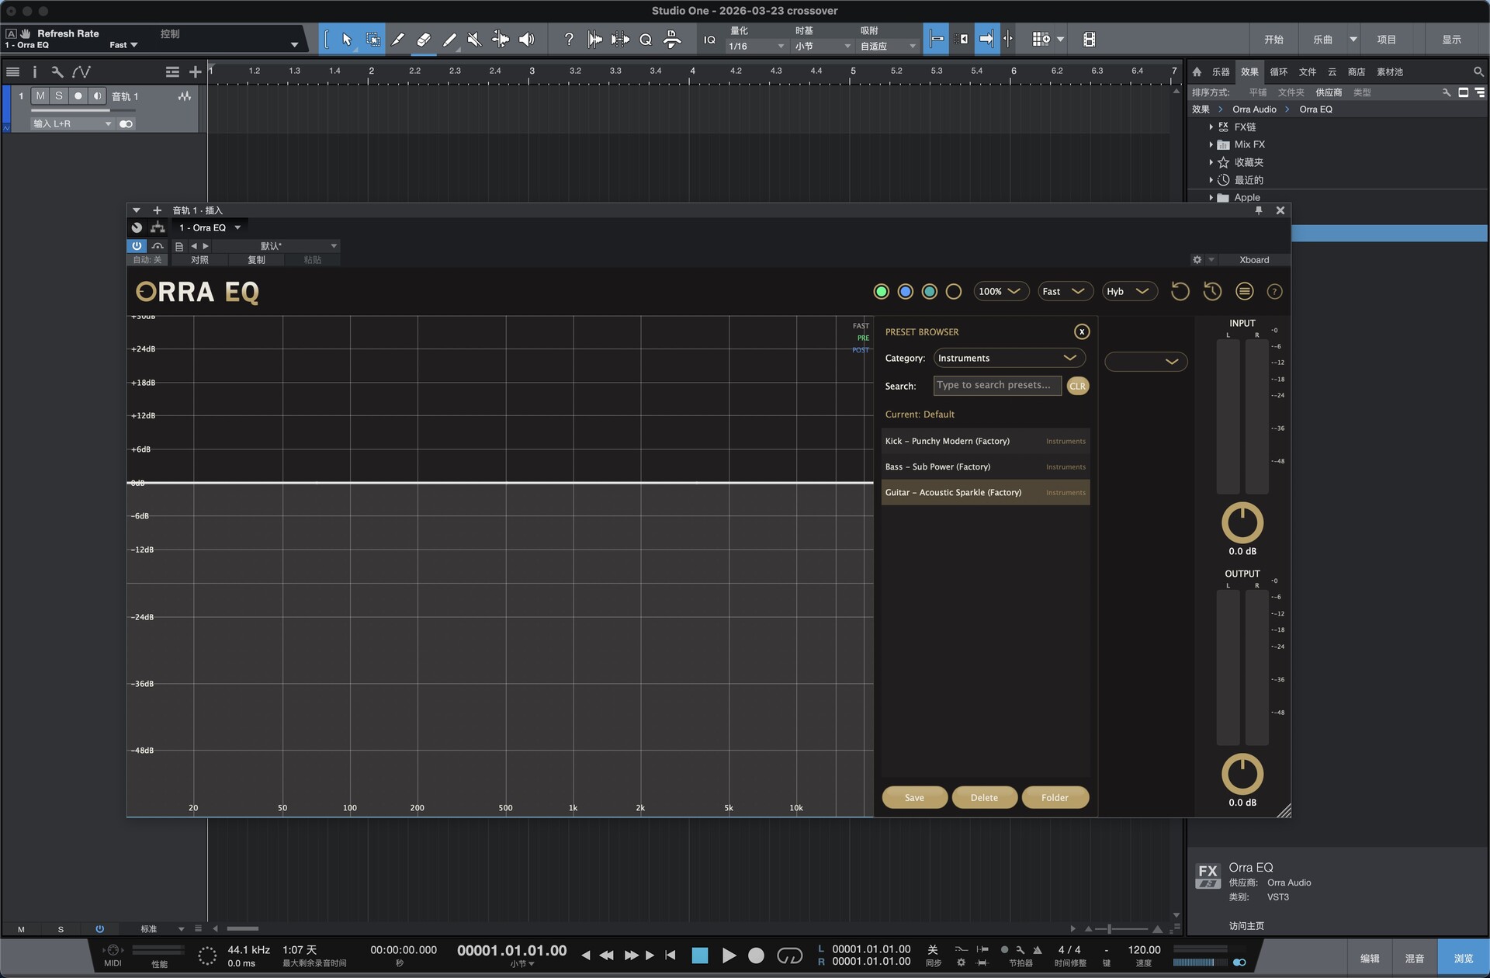
Task: Expand the 收藏夹 favorites folder
Action: click(x=1211, y=162)
